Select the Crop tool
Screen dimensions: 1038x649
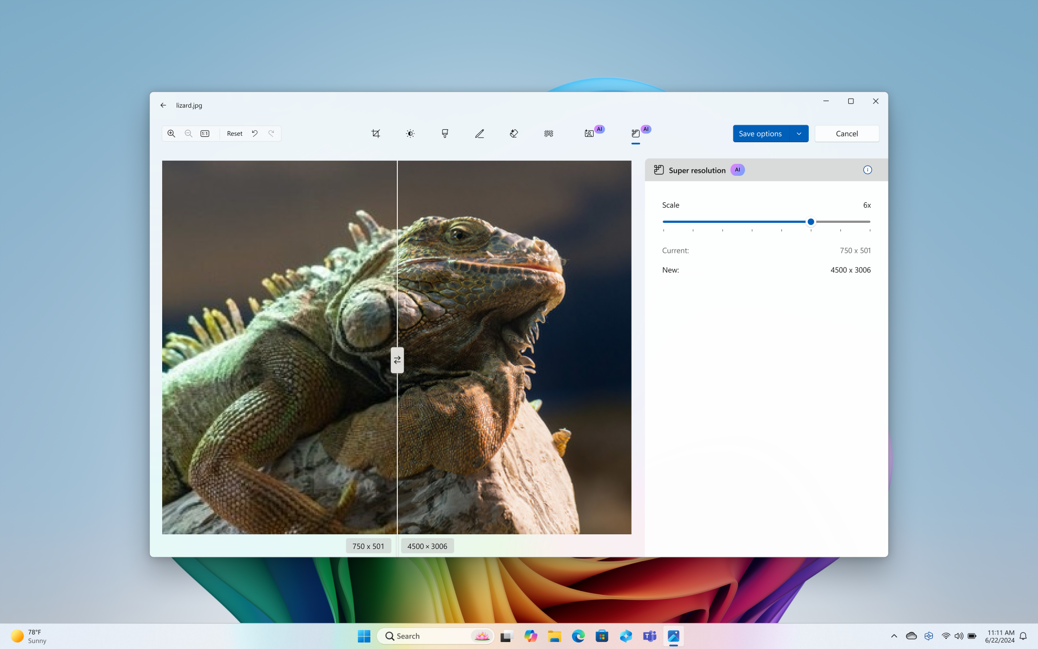point(377,133)
